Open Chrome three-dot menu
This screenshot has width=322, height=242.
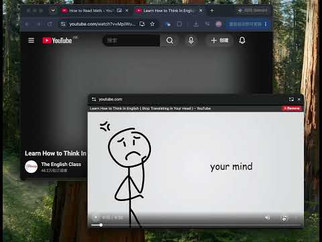(x=266, y=24)
